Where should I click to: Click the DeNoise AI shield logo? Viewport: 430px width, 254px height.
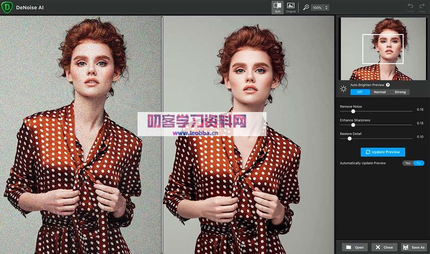[x=7, y=7]
